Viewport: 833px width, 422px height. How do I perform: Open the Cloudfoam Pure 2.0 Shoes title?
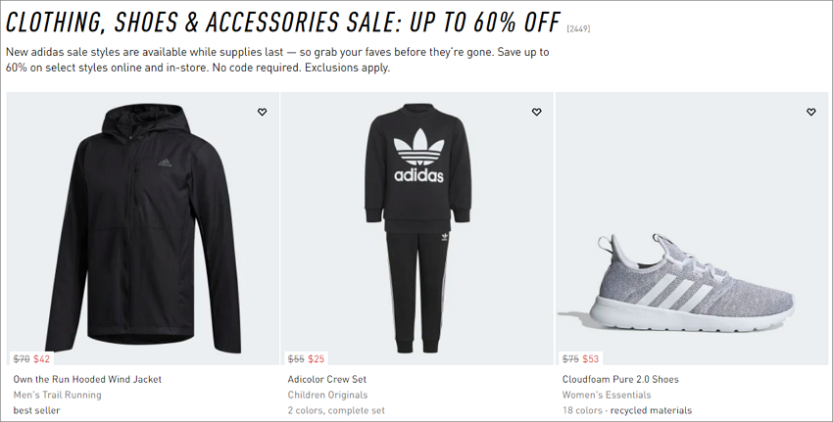620,379
